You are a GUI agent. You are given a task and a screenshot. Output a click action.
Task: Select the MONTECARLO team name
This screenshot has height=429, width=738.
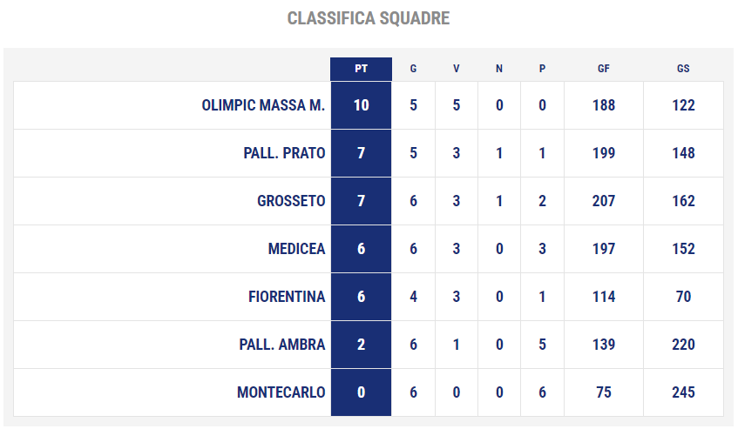click(x=281, y=392)
